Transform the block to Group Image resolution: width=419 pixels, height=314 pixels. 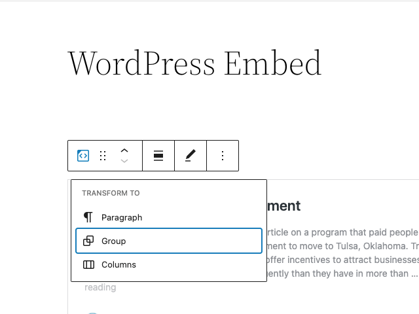[x=169, y=241]
